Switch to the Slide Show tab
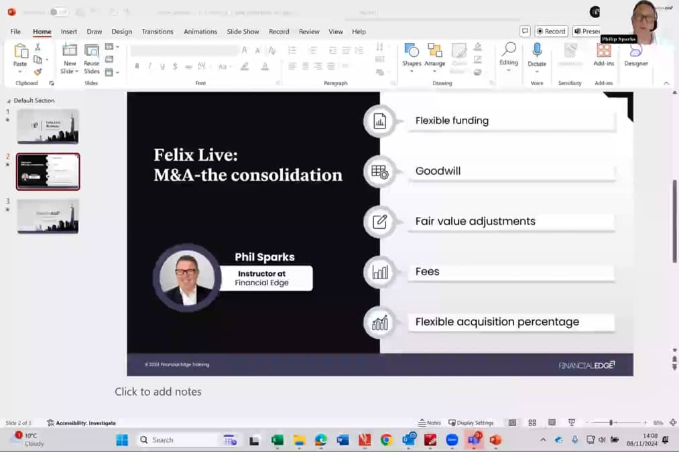Screen dimensions: 679x452 click(243, 31)
